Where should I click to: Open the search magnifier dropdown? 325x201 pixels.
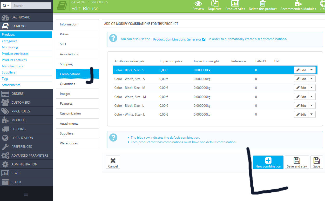(x=6, y=5)
